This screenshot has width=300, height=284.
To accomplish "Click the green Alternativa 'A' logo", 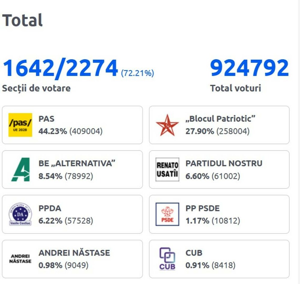I will [x=20, y=169].
